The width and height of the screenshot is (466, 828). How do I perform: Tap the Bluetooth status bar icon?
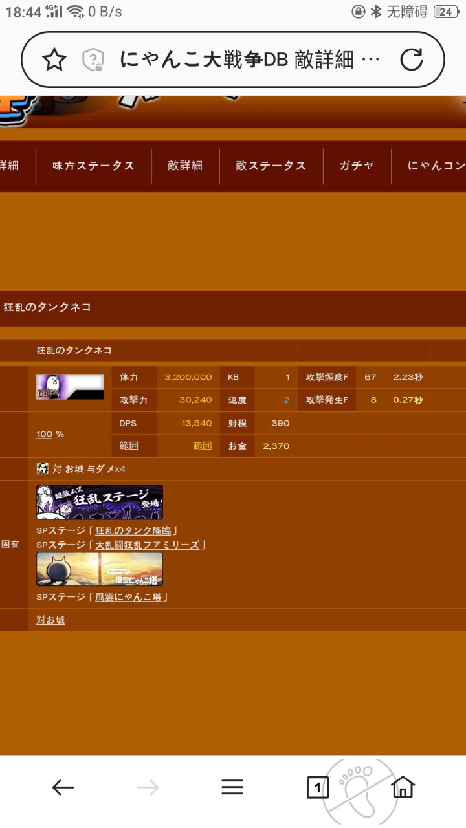(376, 12)
